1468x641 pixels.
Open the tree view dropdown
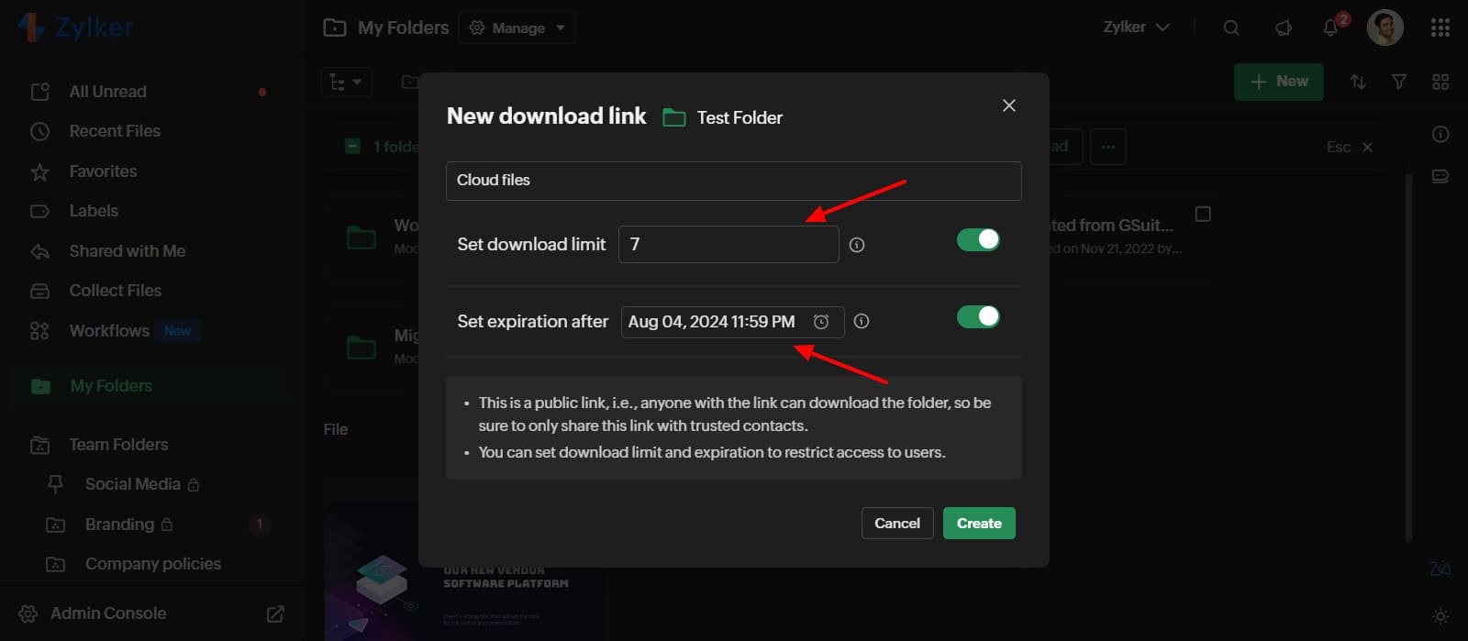[x=346, y=83]
